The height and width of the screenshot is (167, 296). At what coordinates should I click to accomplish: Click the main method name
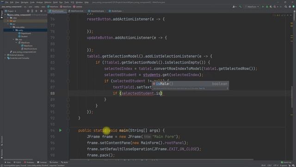click(x=123, y=130)
